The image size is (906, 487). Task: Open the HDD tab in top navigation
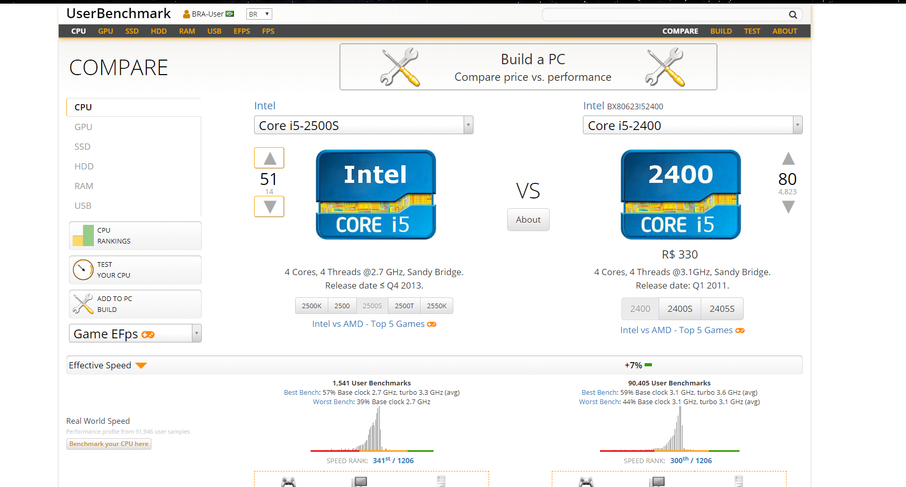(x=159, y=31)
